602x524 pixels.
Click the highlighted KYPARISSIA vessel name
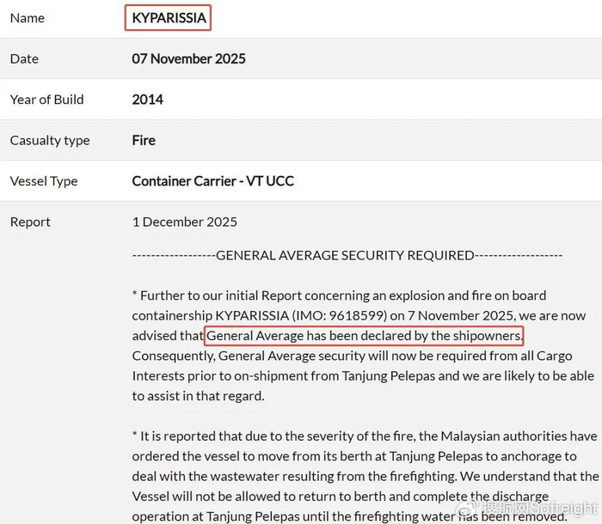[x=169, y=17]
